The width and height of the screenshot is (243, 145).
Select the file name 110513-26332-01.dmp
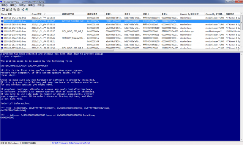tap(15, 45)
